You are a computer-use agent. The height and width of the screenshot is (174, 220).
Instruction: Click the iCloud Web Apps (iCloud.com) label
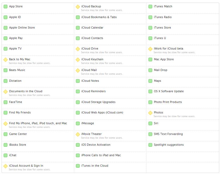(x=102, y=112)
